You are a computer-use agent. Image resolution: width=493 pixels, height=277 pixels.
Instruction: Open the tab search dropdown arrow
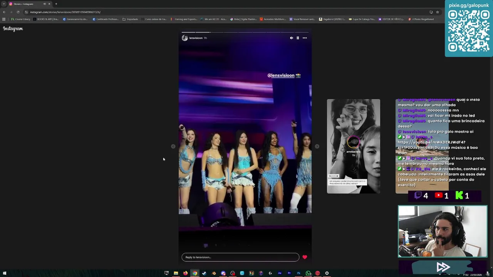point(4,4)
